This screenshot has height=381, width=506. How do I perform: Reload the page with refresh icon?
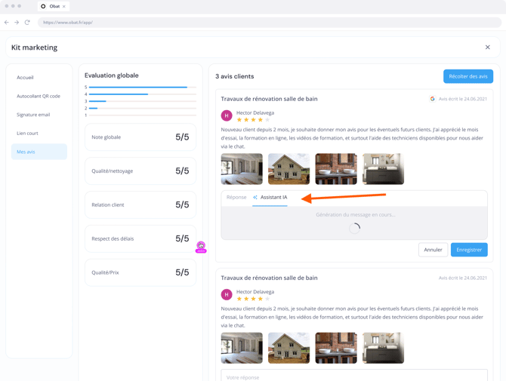tap(27, 23)
